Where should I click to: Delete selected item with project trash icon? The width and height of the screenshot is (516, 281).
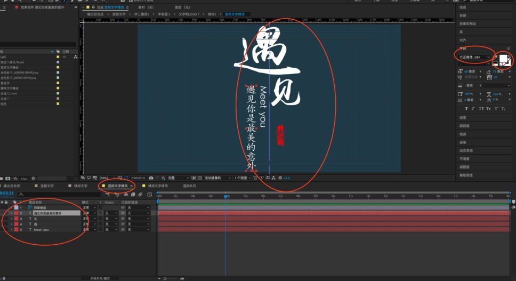(x=33, y=179)
